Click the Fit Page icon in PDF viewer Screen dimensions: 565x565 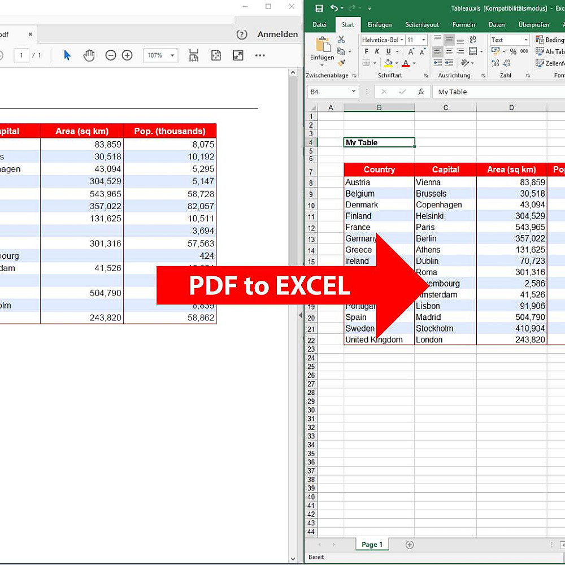click(216, 55)
